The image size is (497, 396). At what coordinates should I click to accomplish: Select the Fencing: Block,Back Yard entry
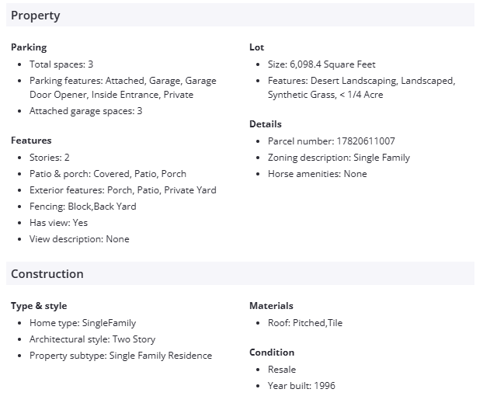coord(82,207)
